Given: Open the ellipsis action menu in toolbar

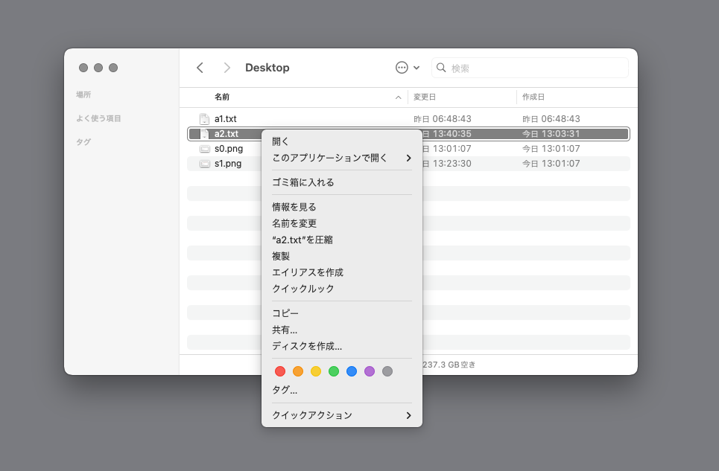Looking at the screenshot, I should click(402, 68).
